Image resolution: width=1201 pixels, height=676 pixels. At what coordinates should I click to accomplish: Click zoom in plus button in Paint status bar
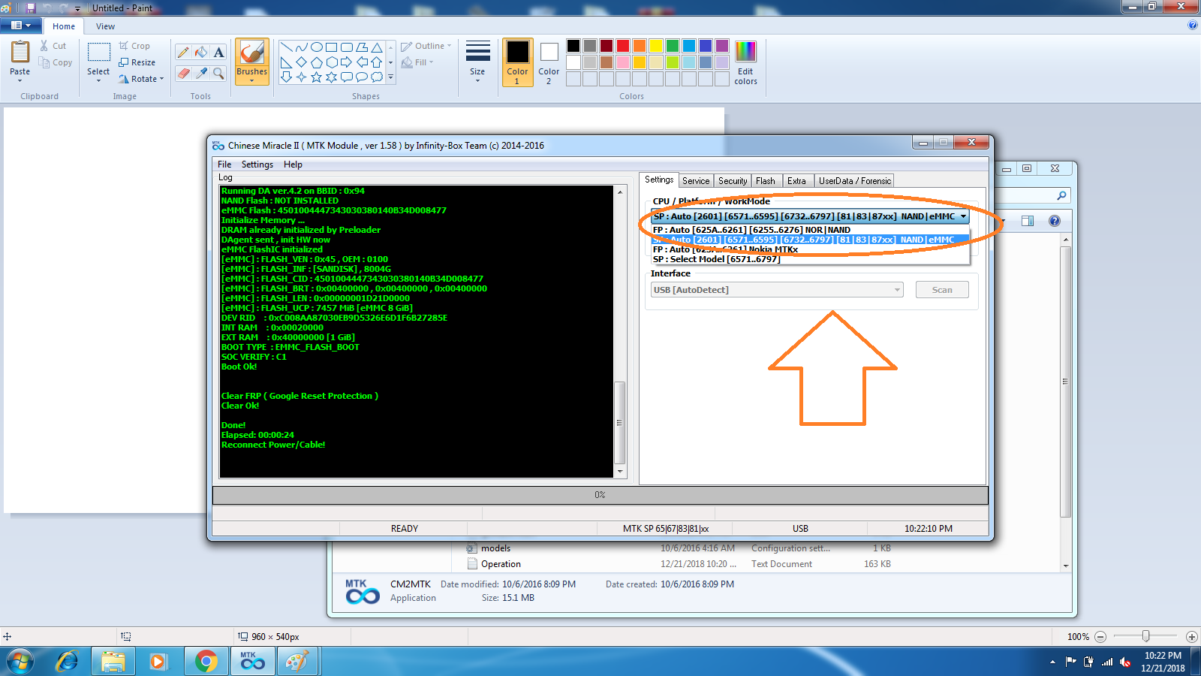pyautogui.click(x=1191, y=637)
